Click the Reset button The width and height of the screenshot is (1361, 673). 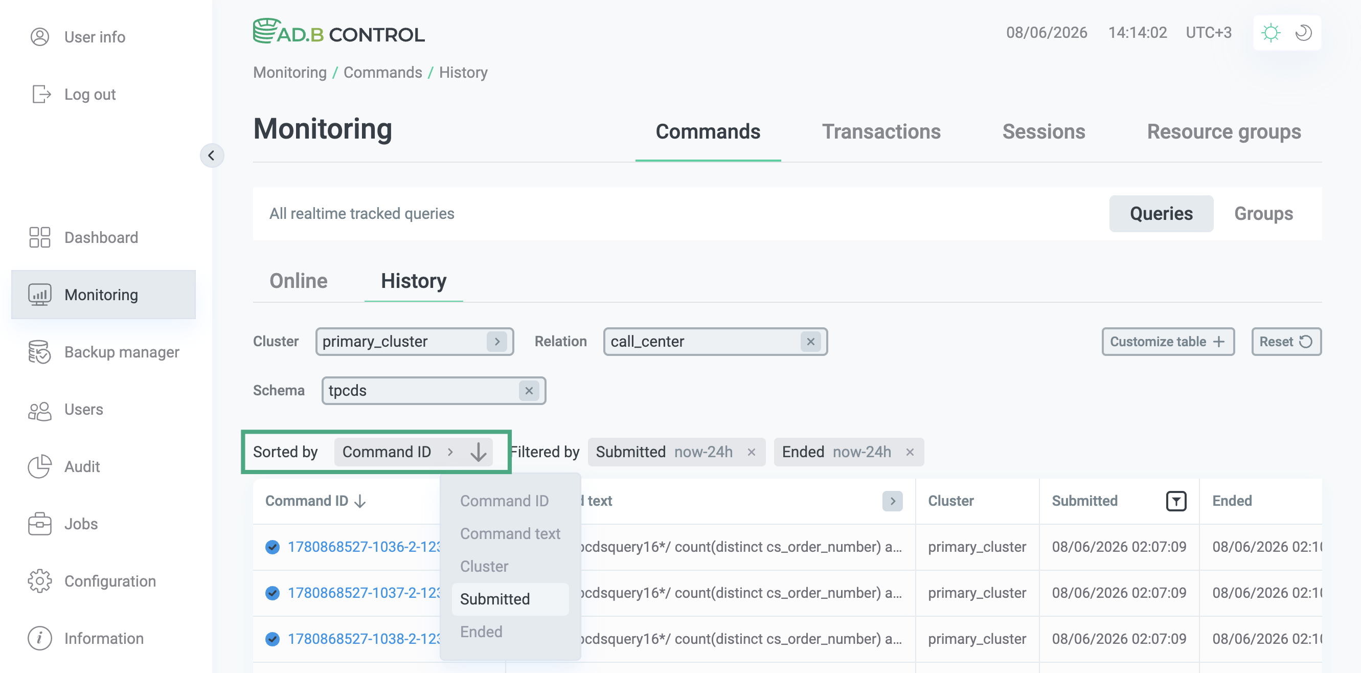(1285, 342)
